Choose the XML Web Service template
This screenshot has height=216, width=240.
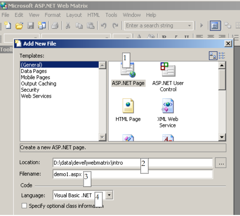[x=168, y=106]
